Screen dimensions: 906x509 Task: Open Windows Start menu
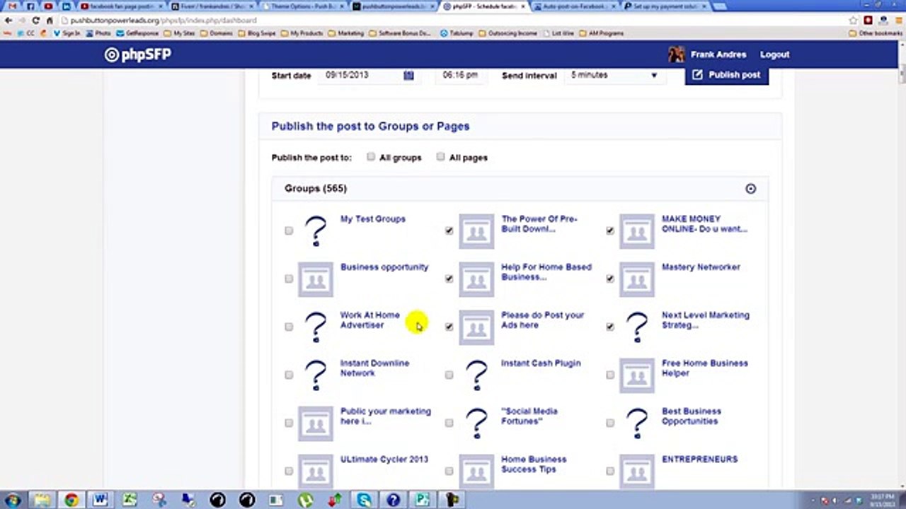pyautogui.click(x=13, y=500)
